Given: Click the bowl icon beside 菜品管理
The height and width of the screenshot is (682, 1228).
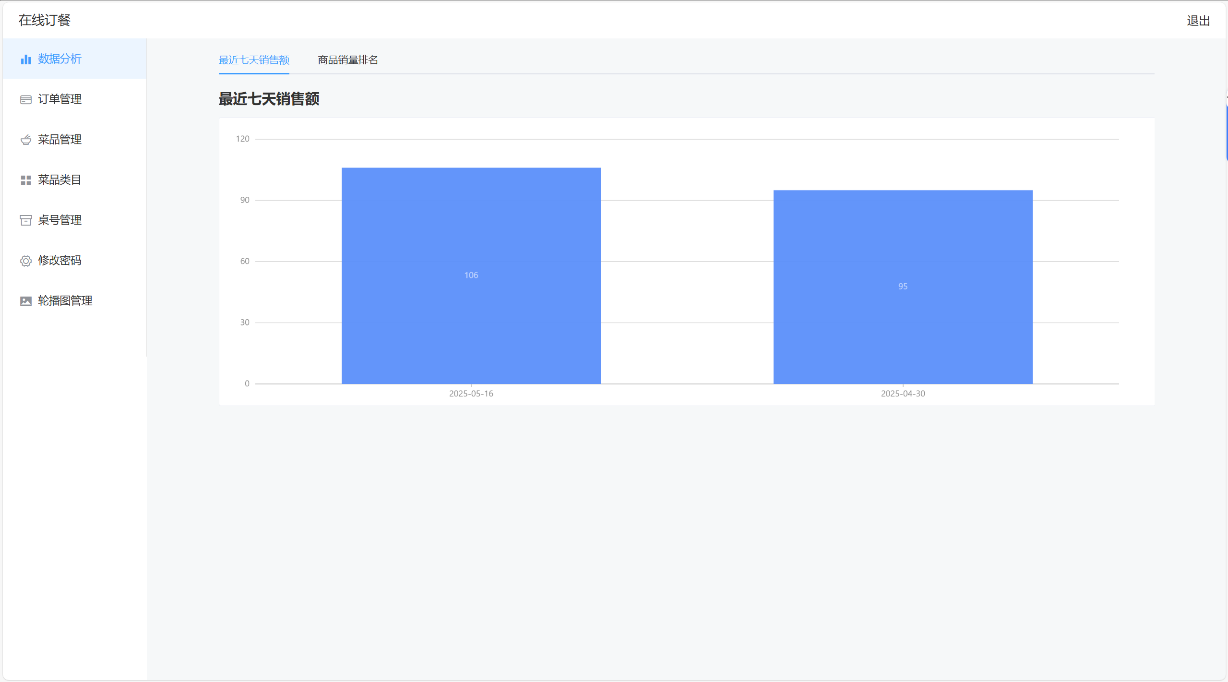Looking at the screenshot, I should point(26,140).
